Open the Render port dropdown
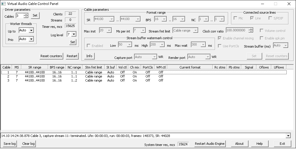The height and width of the screenshot is (150, 296). 208,57
